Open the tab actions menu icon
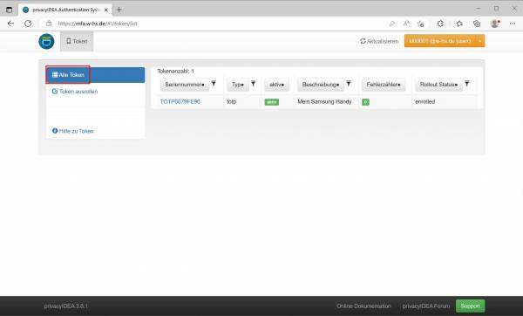The width and height of the screenshot is (523, 316). pyautogui.click(x=9, y=10)
